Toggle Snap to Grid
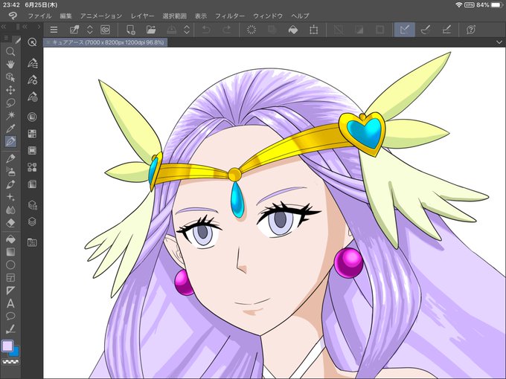Image resolution: width=506 pixels, height=379 pixels. point(446,30)
